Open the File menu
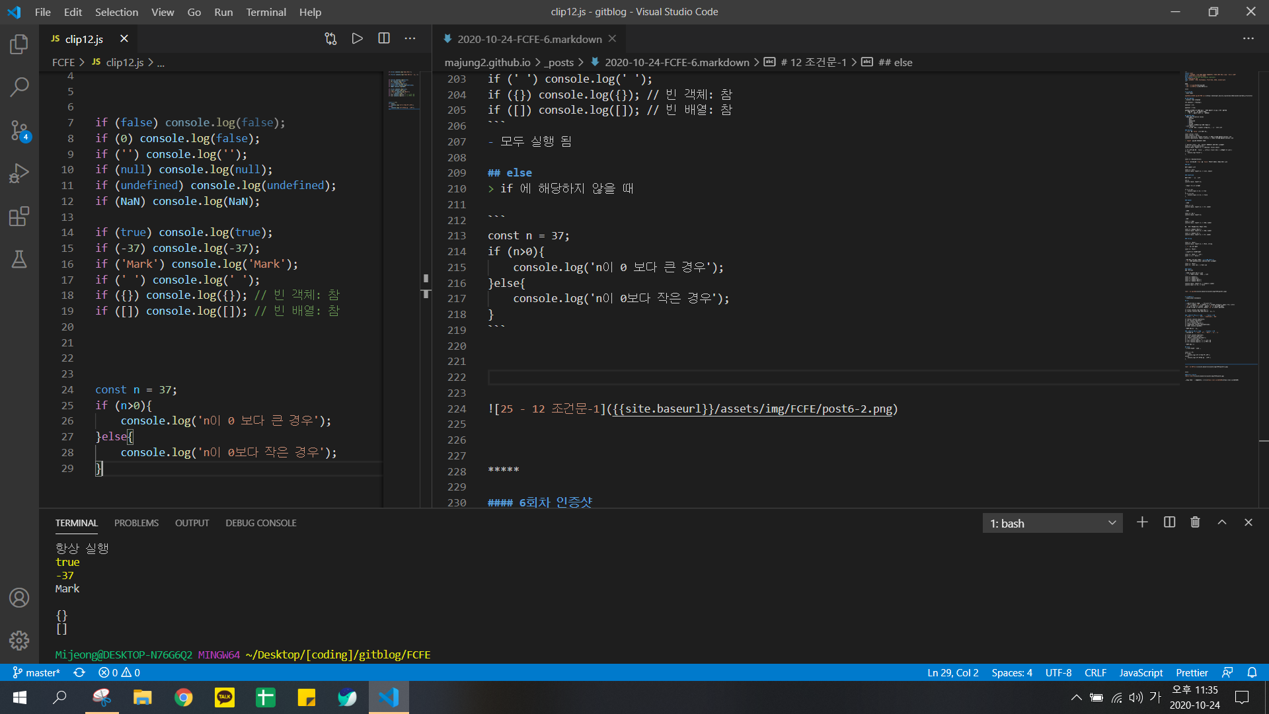The height and width of the screenshot is (714, 1269). [42, 12]
